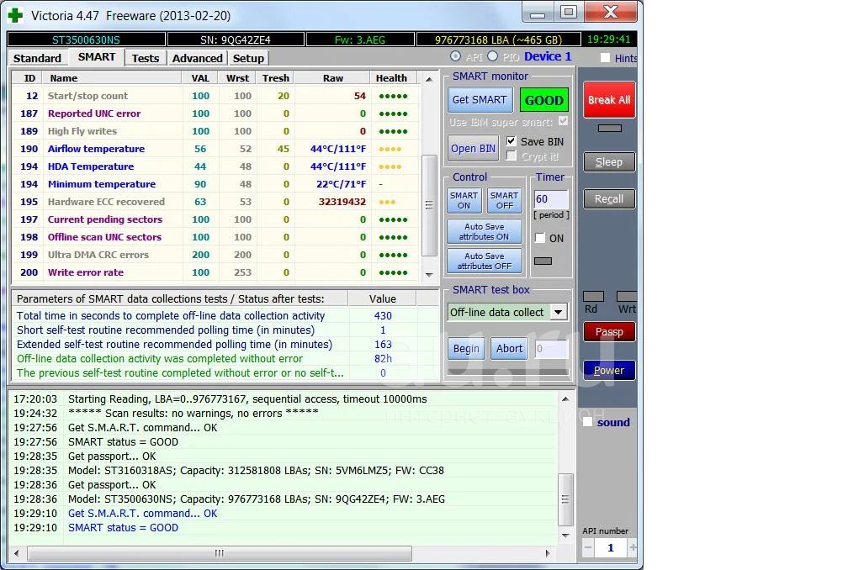Select the API radio button
This screenshot has width=848, height=570.
click(455, 56)
